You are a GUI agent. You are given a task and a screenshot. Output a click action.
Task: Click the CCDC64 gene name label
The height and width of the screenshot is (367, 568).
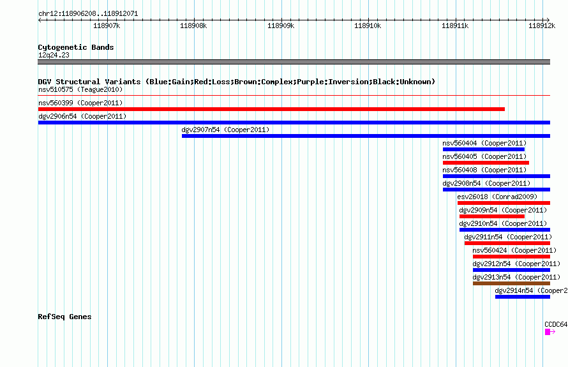tap(556, 324)
